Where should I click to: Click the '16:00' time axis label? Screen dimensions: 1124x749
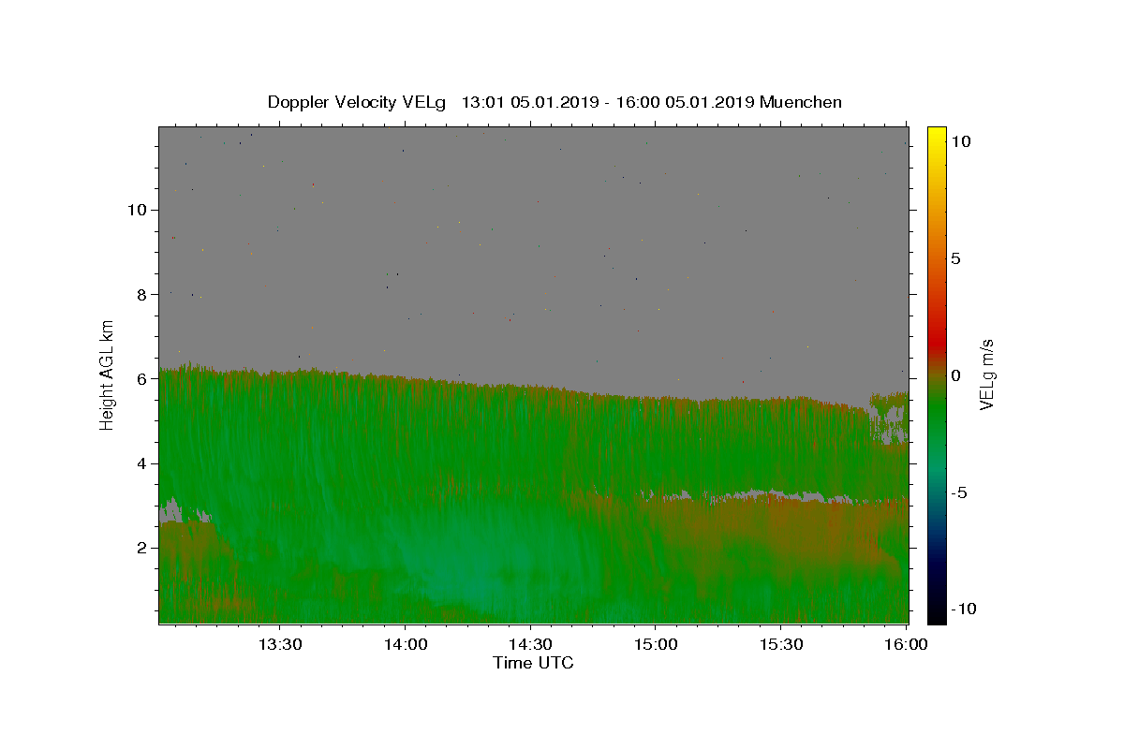(906, 644)
